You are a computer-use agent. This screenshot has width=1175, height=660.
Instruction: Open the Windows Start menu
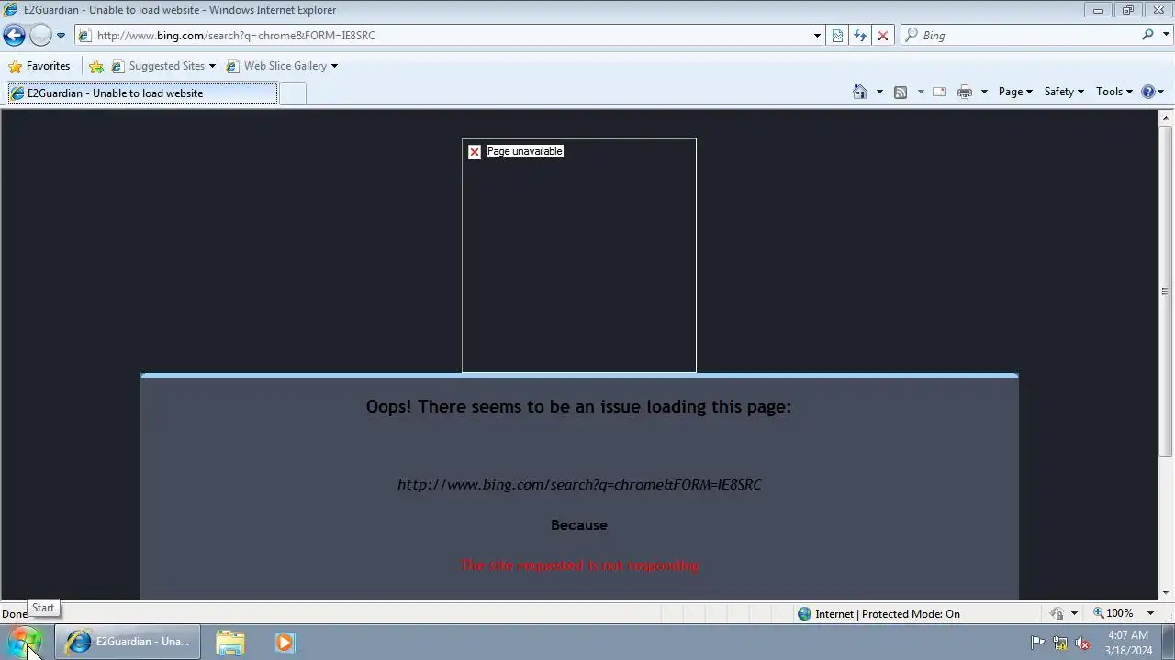point(25,642)
